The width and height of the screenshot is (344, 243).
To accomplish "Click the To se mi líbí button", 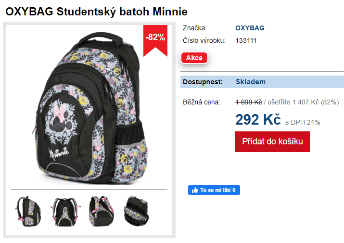I will point(214,191).
